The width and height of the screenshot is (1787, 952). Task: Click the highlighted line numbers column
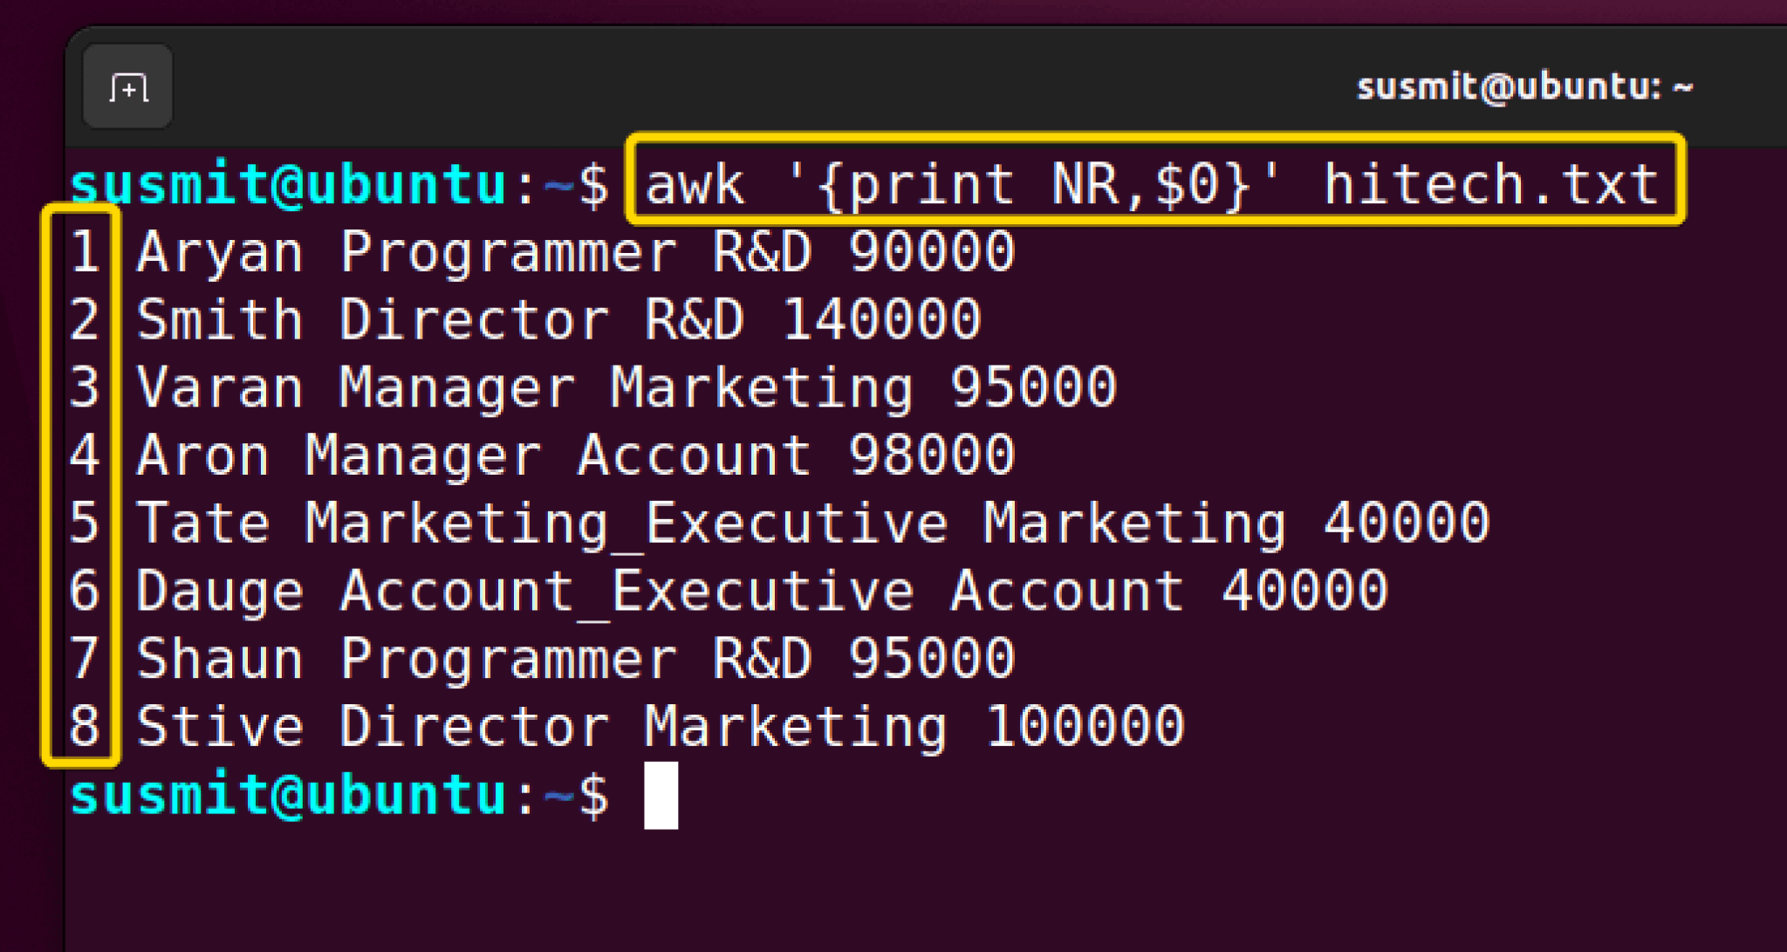tap(84, 484)
